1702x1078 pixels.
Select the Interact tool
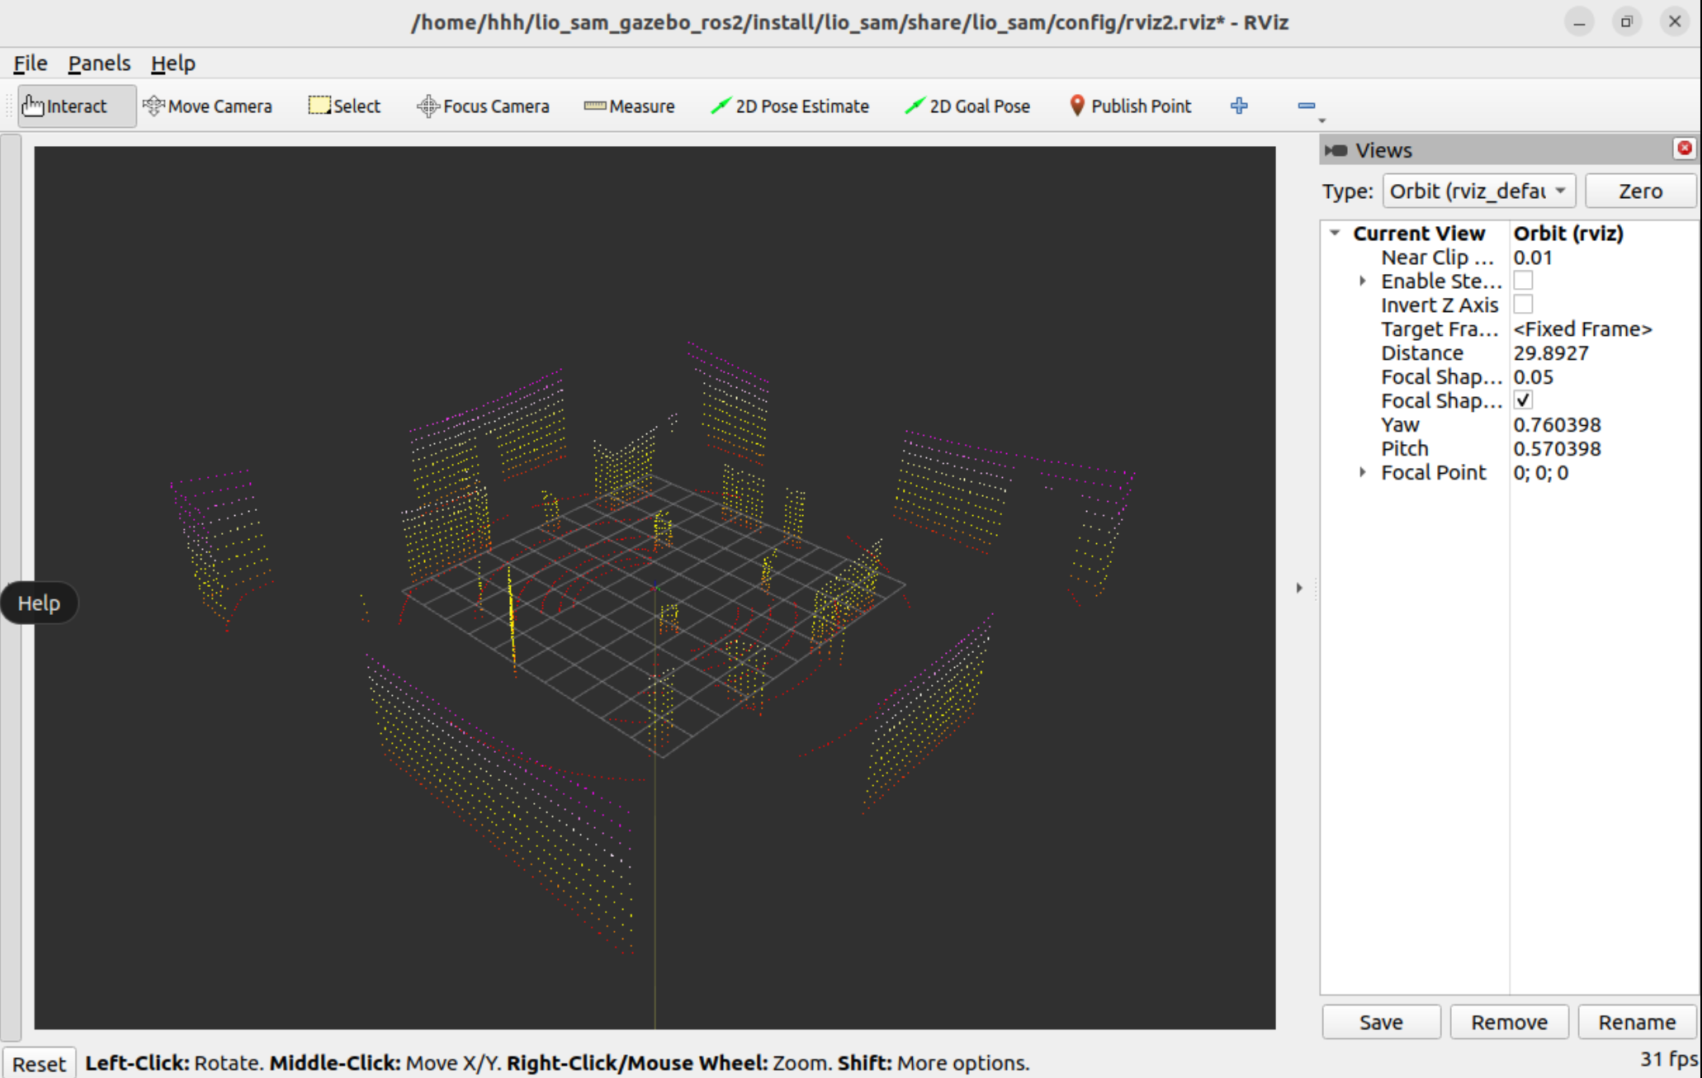tap(66, 106)
